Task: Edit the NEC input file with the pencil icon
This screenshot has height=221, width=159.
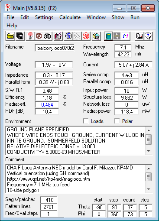Action: click(58, 36)
